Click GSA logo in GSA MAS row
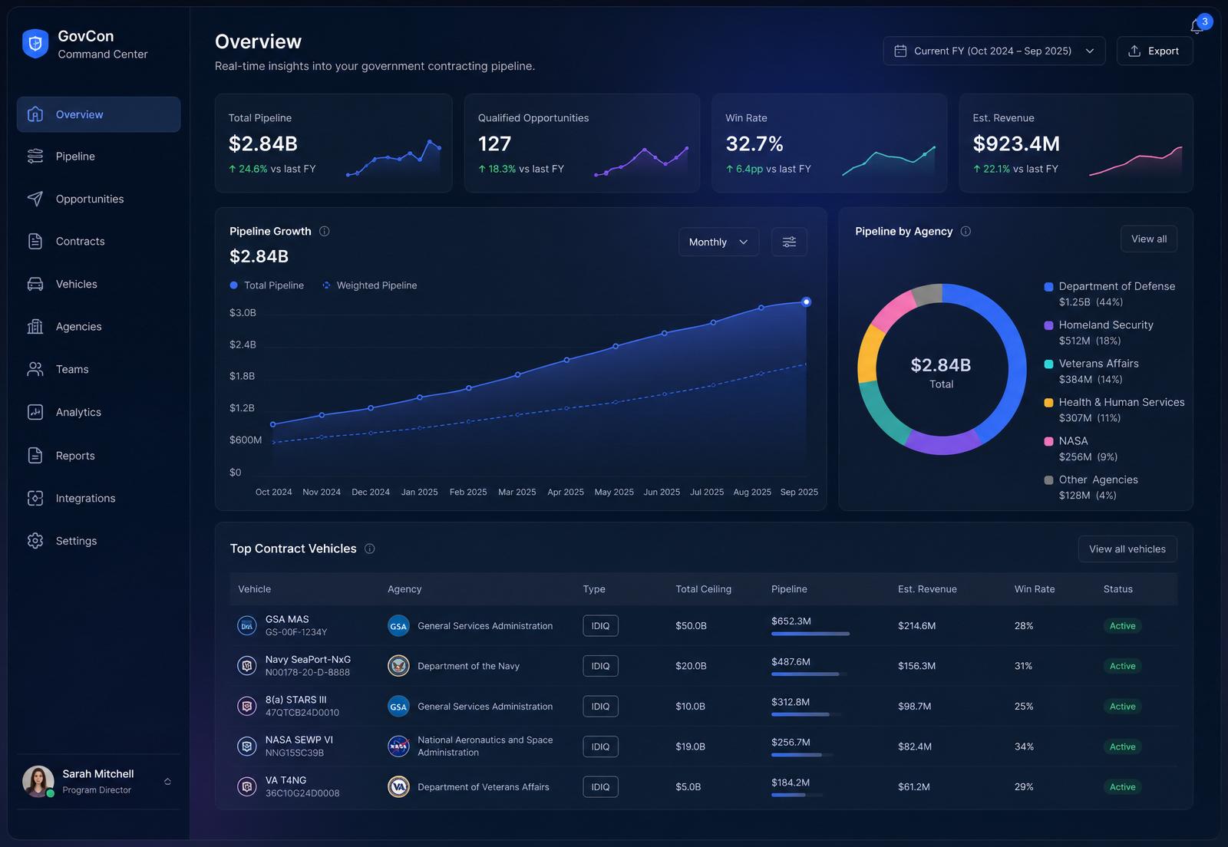Screen dimensions: 1228x847 click(398, 626)
